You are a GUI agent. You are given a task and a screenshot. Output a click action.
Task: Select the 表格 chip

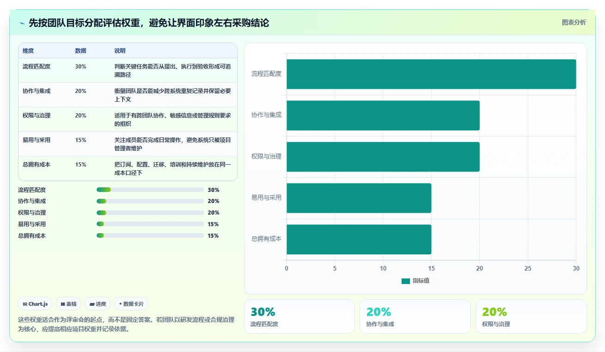[x=68, y=304]
